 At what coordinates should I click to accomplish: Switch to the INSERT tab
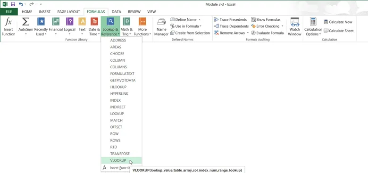coord(45,12)
